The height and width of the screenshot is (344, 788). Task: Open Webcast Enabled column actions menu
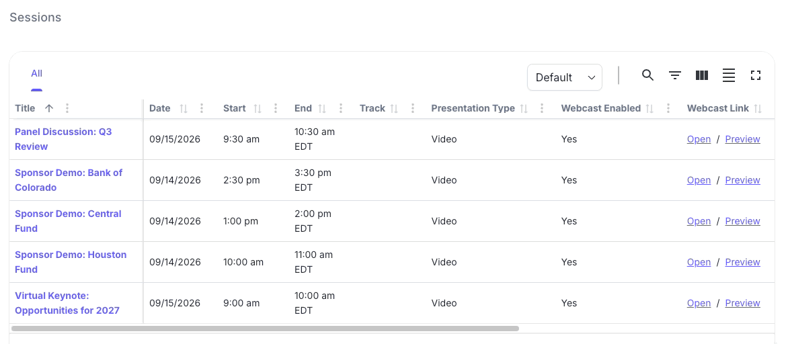[x=668, y=108]
